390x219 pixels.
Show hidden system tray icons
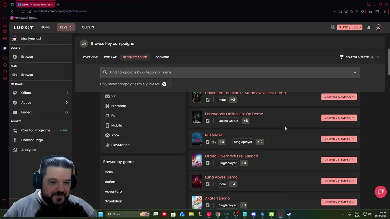[x=343, y=214]
